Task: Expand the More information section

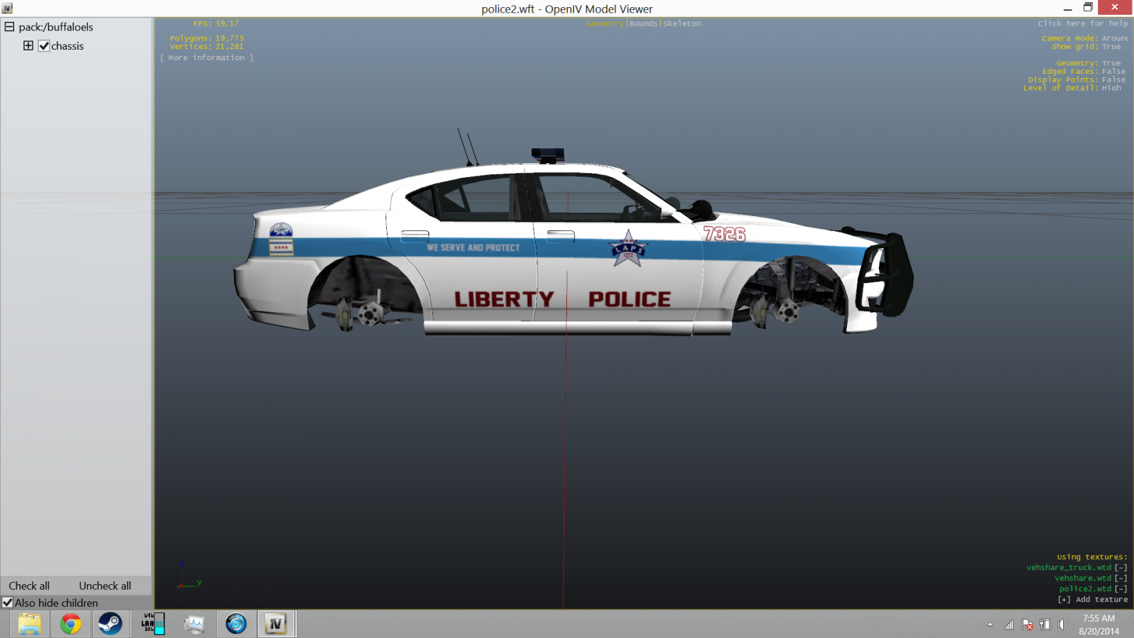Action: (x=206, y=58)
